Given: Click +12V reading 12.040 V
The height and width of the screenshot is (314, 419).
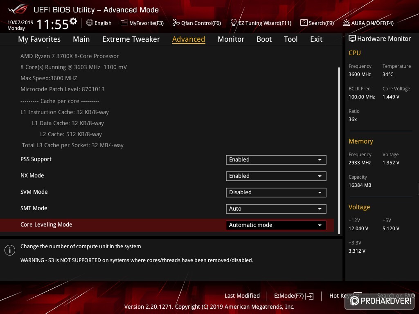Looking at the screenshot, I should [358, 229].
